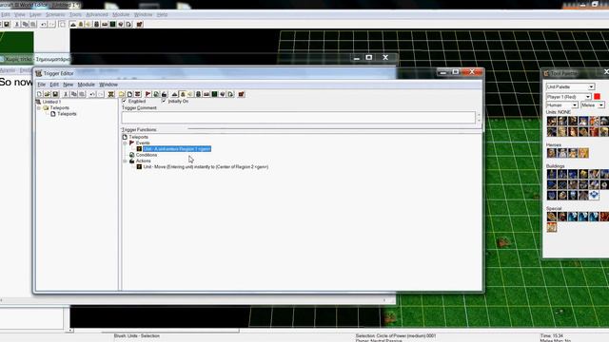Select Paladin hero in Tool Palette Heroes

(552, 153)
